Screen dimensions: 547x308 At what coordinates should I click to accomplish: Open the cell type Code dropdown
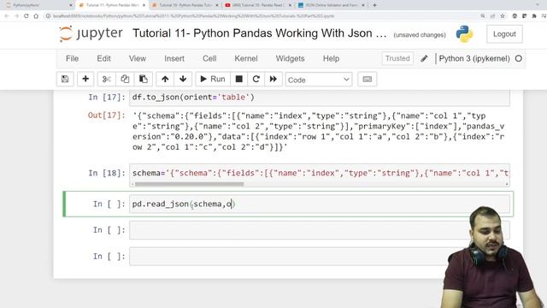pyautogui.click(x=319, y=80)
